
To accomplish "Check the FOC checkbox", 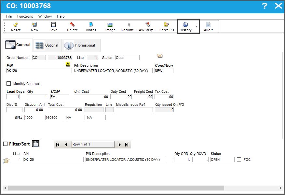I will point(239,160).
